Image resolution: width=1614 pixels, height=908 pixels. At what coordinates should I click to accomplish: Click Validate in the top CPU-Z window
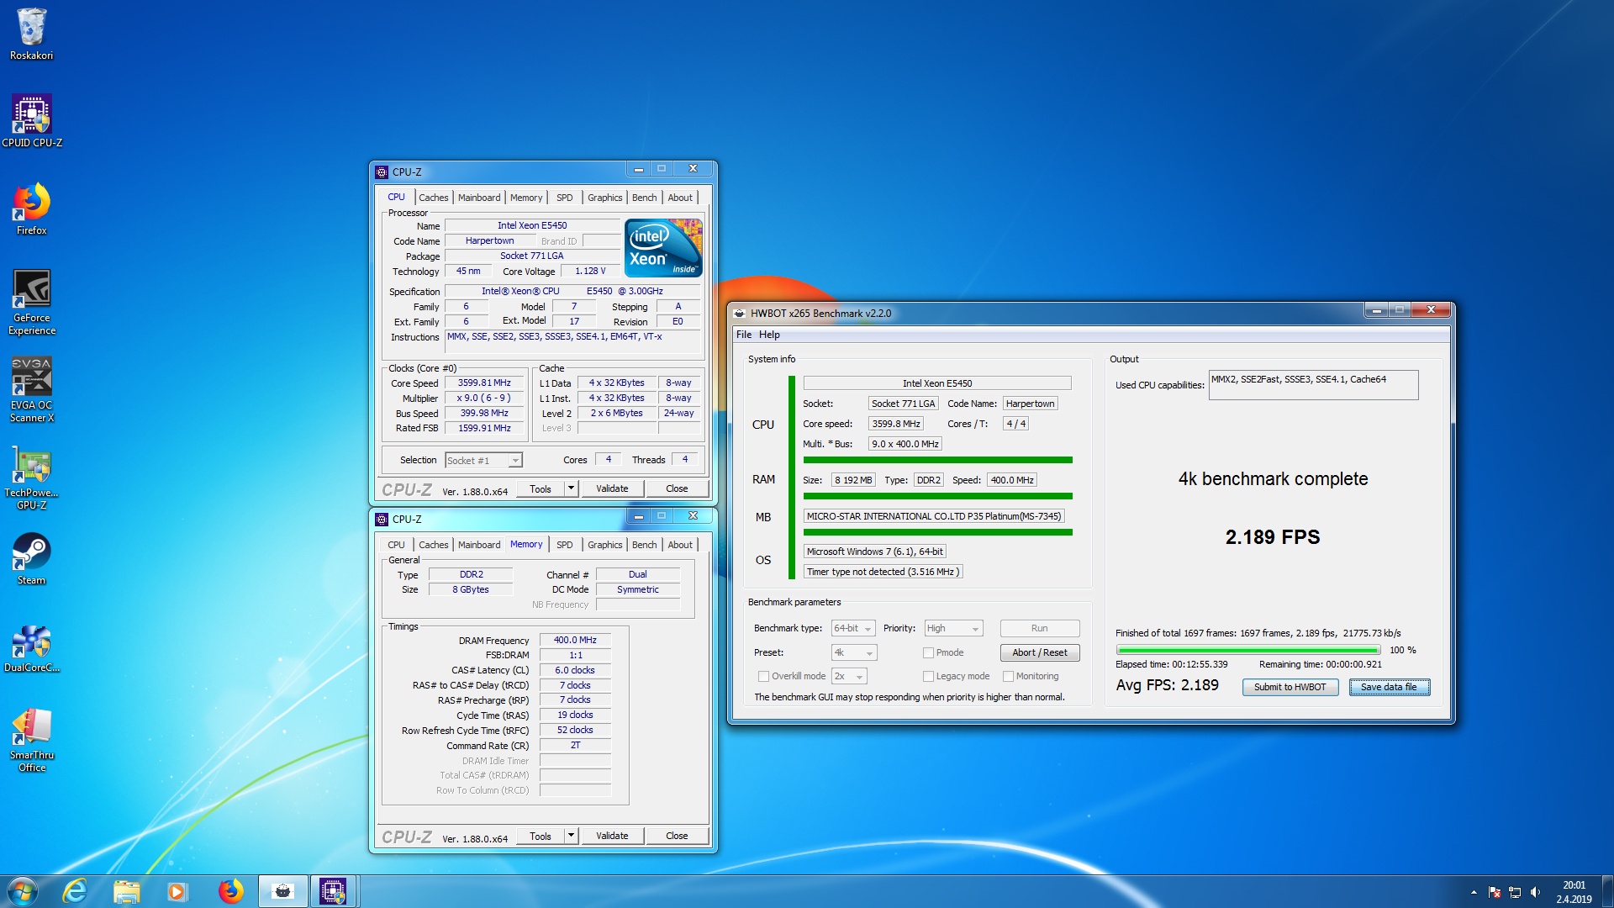(x=612, y=488)
